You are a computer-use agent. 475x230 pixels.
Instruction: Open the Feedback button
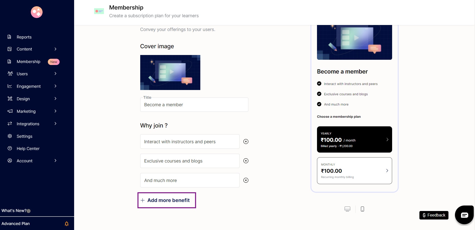(x=434, y=215)
